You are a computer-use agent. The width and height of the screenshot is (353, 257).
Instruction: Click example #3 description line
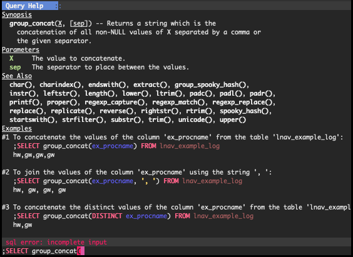[176, 208]
